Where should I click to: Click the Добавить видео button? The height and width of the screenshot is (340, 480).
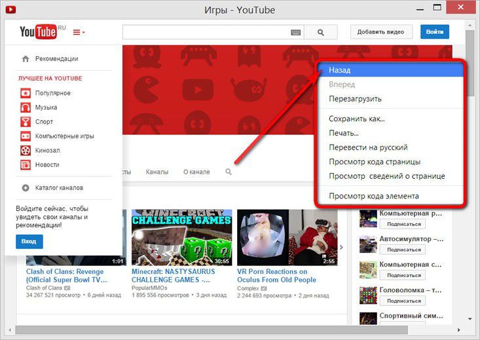(381, 32)
